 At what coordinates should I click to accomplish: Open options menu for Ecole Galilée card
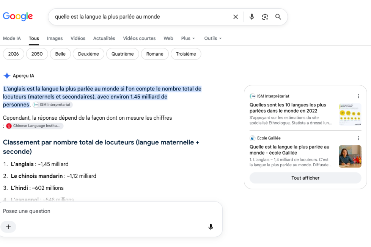pyautogui.click(x=358, y=138)
